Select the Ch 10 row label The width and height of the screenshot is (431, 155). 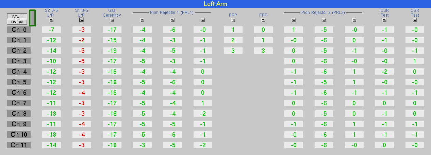tap(19, 135)
